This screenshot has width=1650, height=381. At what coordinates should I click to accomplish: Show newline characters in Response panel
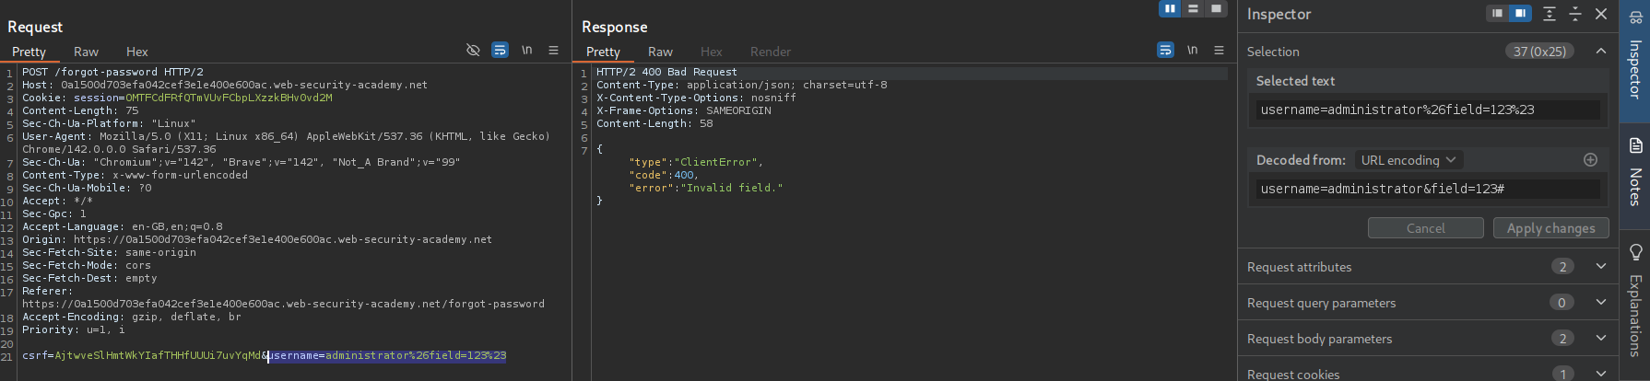(1192, 51)
